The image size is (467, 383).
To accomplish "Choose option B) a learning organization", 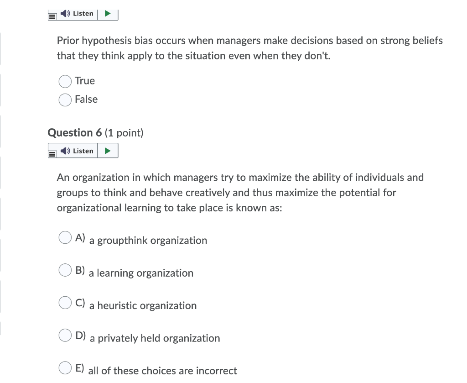I will point(65,270).
